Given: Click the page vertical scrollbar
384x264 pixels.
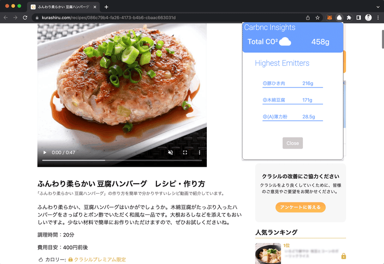Looking at the screenshot, I should coord(383,39).
